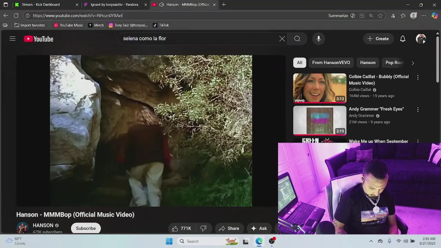Screen dimensions: 441x248
Task: Open options for Colbie Caillat Bubbly
Action: point(418,77)
